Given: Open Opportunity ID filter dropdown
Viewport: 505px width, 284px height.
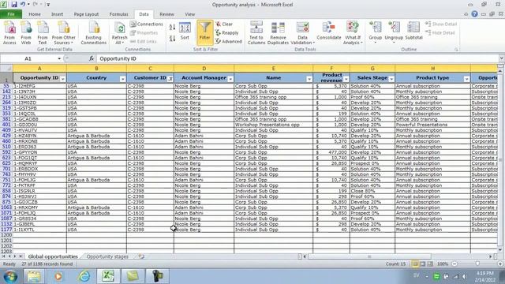Looking at the screenshot, I should [63, 79].
